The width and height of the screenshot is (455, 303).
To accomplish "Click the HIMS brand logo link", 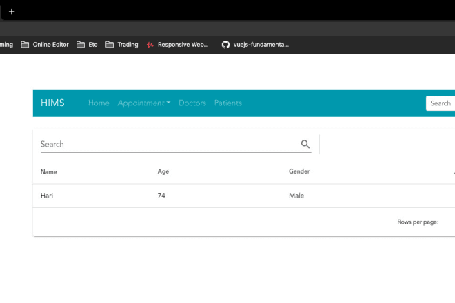I will click(52, 103).
